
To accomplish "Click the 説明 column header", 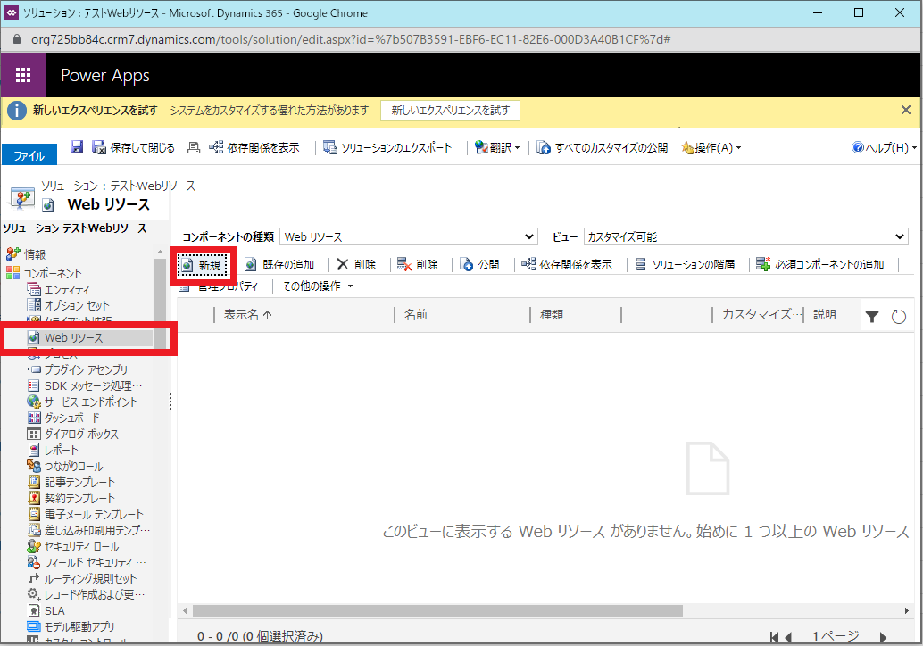I will (x=825, y=315).
